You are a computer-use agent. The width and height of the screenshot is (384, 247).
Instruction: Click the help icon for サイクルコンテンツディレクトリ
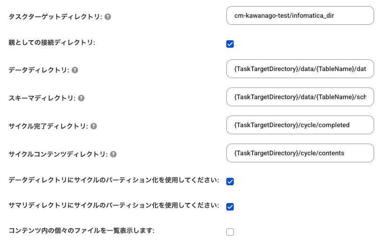point(114,154)
